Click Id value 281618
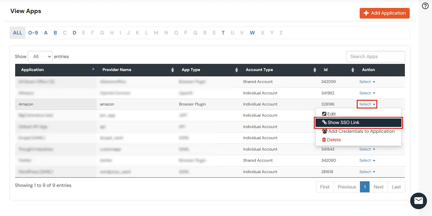432x216 pixels. 327,172
